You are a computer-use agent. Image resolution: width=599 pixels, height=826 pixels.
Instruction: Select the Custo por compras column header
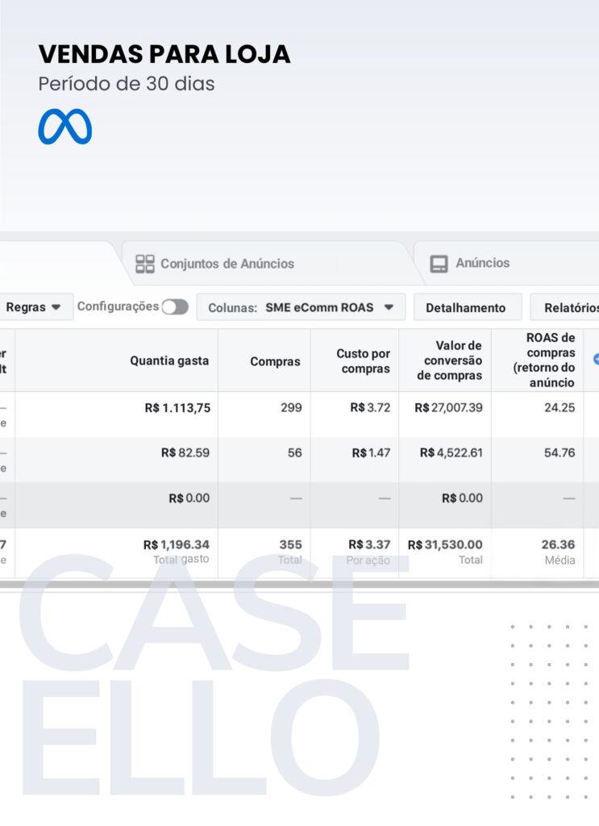pos(363,361)
